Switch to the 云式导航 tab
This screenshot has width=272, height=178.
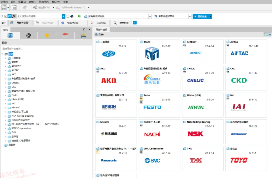[x=99, y=23]
